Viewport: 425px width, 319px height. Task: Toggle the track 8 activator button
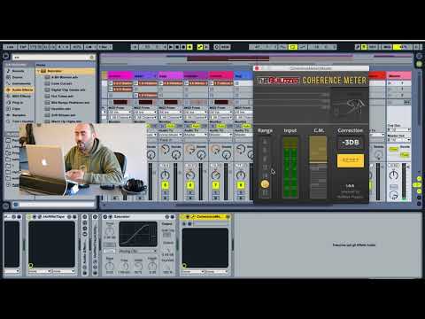(241, 185)
